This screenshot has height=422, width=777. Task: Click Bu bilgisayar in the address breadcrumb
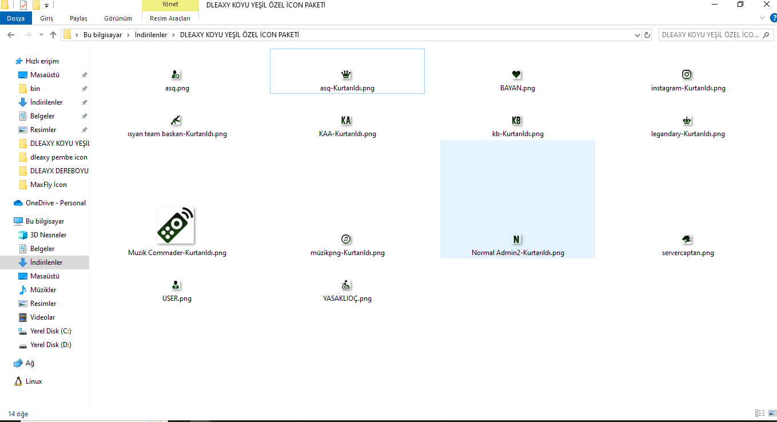pyautogui.click(x=103, y=35)
